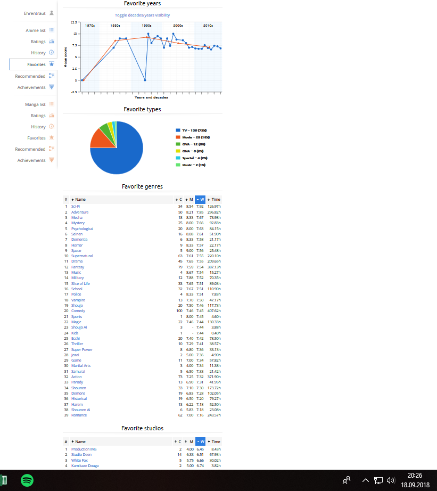Sort the studios table by C column
This screenshot has width=437, height=491.
coord(178,441)
